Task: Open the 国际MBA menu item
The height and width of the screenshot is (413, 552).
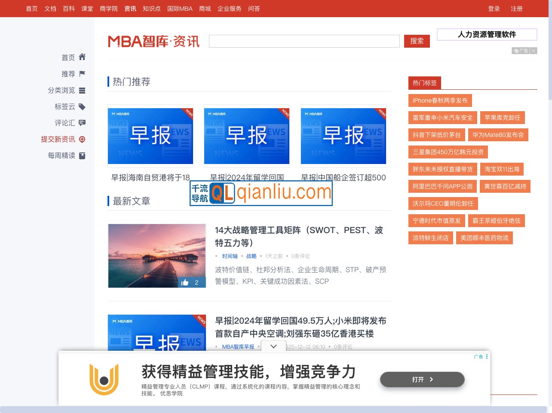Action: [x=180, y=9]
